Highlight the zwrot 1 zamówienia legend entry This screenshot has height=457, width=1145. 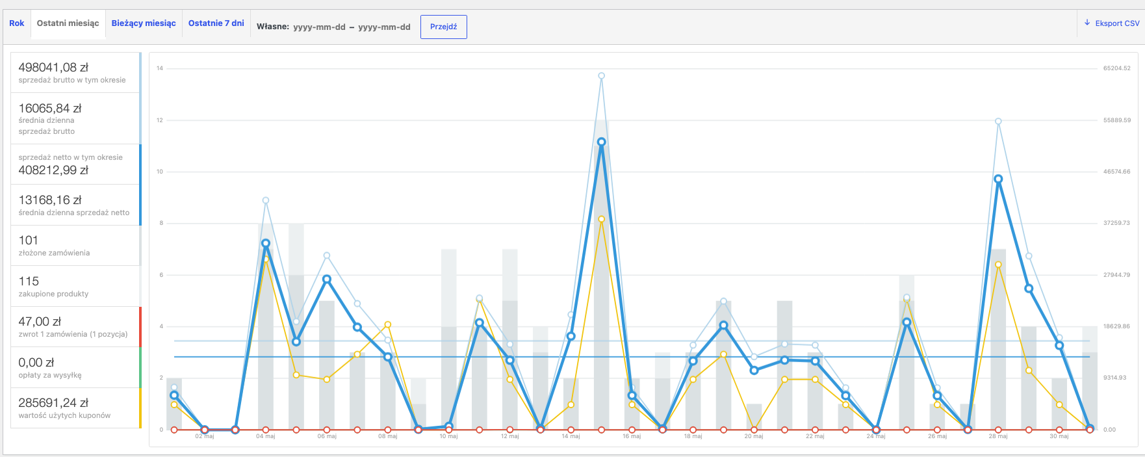(76, 327)
